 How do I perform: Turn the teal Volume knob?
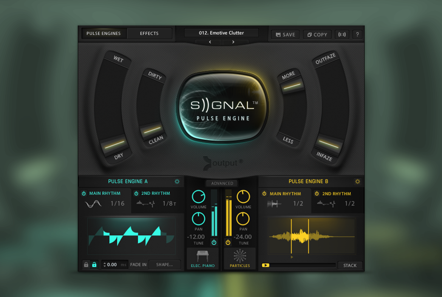click(198, 196)
